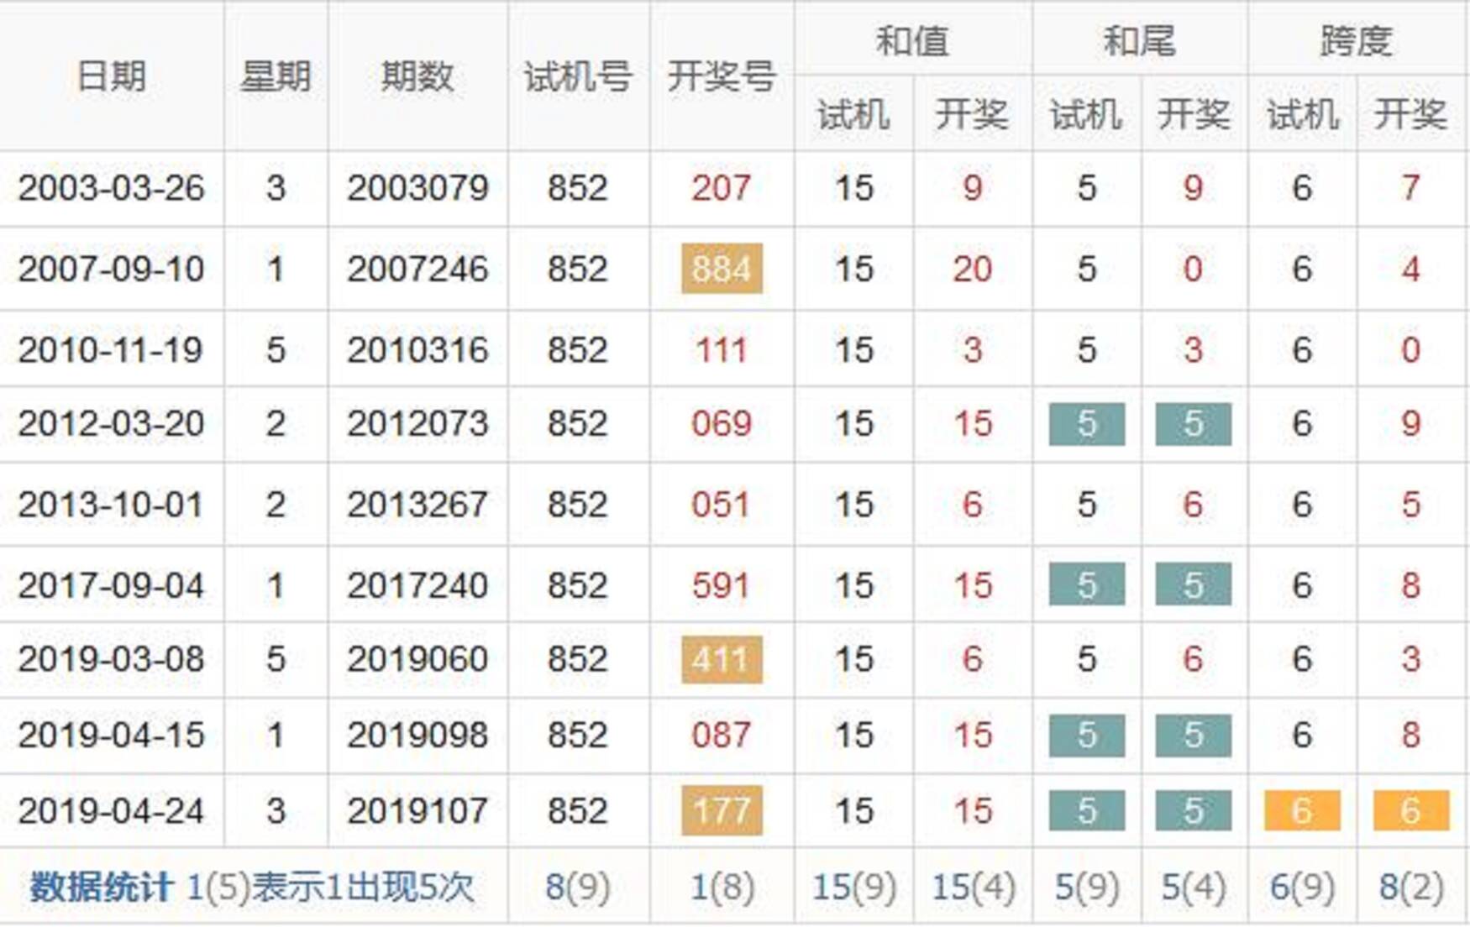This screenshot has height=927, width=1470.
Task: Select the 期数 column header
Action: pyautogui.click(x=417, y=76)
